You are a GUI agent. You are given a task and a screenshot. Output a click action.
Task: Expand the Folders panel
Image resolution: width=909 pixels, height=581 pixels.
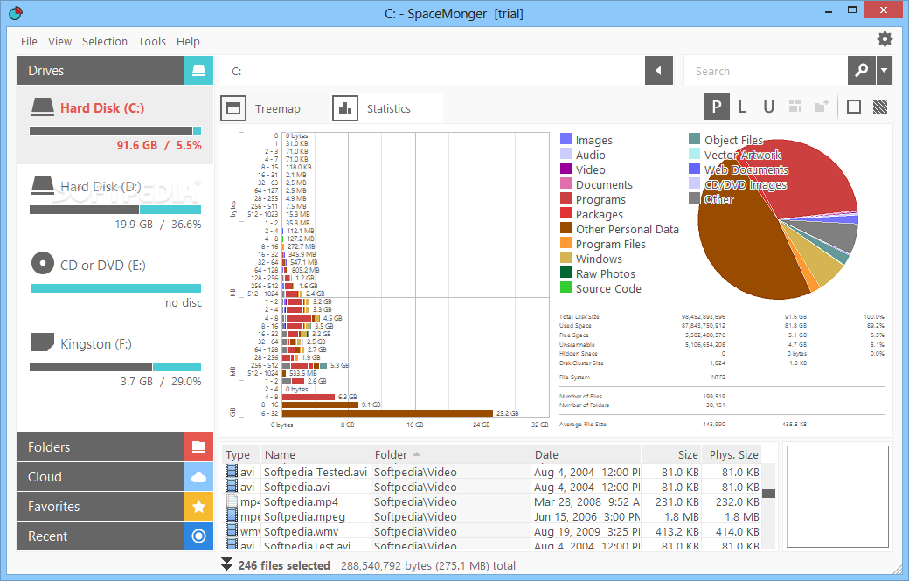click(101, 446)
